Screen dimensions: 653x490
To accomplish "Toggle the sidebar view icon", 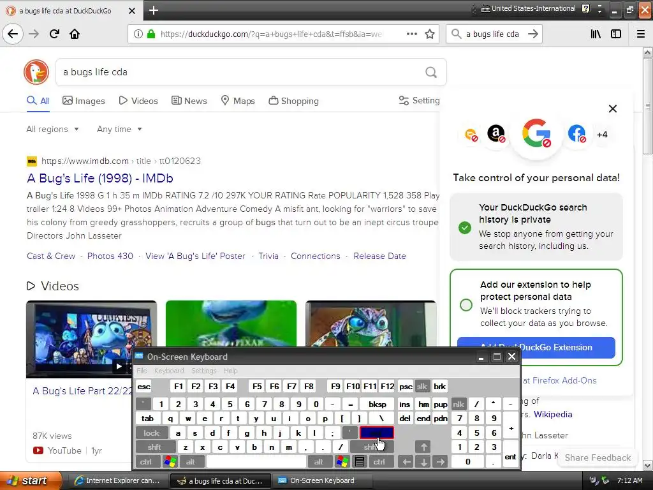I will pos(616,34).
